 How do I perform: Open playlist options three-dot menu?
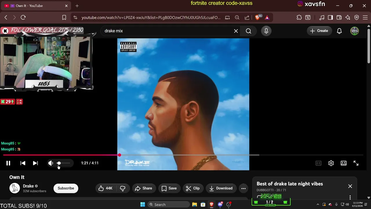pos(350,197)
